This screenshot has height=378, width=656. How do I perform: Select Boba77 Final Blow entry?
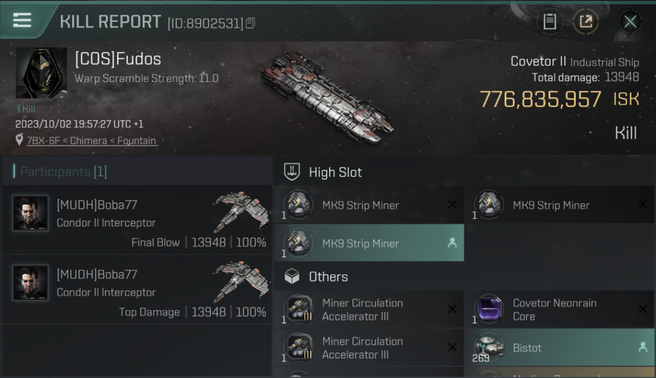[x=137, y=221]
